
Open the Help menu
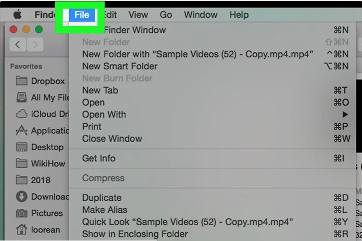tap(239, 15)
